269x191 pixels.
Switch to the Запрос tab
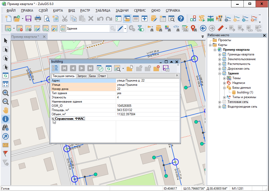(x=82, y=76)
